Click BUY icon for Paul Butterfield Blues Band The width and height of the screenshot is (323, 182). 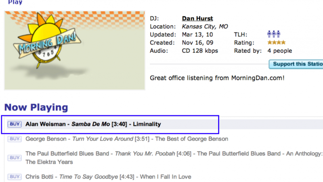tap(15, 157)
